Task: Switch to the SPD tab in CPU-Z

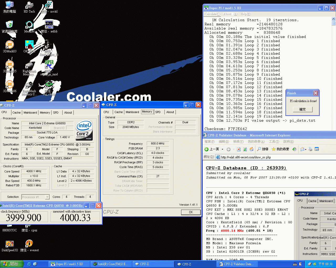Action: pyautogui.click(x=158, y=112)
